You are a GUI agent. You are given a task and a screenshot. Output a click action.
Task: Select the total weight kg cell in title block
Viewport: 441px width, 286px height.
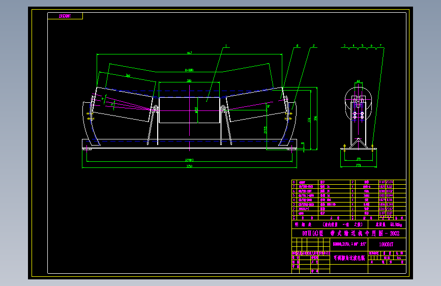[387, 224]
